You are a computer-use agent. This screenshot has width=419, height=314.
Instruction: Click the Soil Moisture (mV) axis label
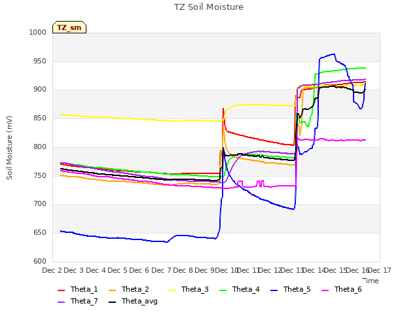pyautogui.click(x=9, y=148)
